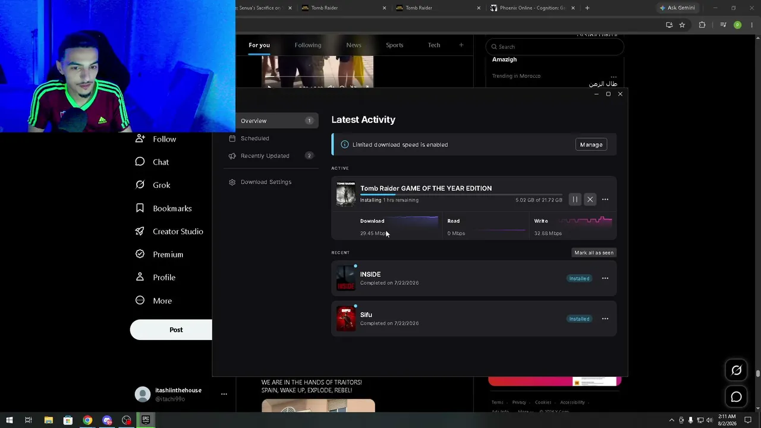Open Chat in the X sidebar
Image resolution: width=761 pixels, height=428 pixels.
(152, 162)
